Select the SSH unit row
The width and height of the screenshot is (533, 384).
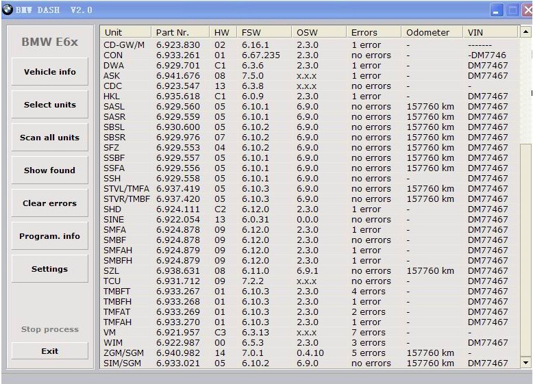tap(310, 178)
